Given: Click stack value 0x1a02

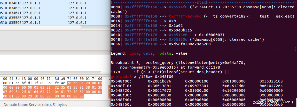Looking at the screenshot, I should coord(176,26).
